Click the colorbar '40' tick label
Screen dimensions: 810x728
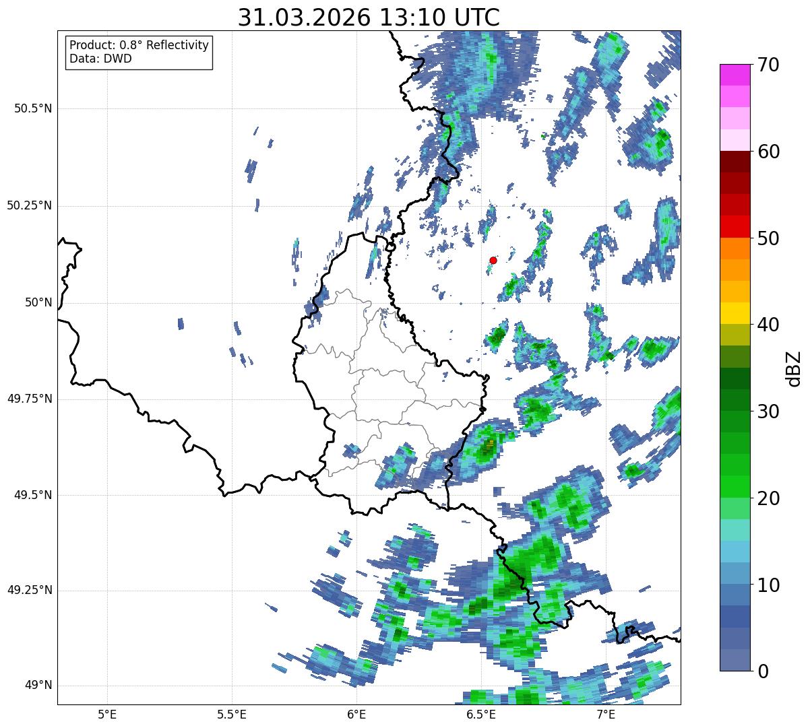point(768,325)
